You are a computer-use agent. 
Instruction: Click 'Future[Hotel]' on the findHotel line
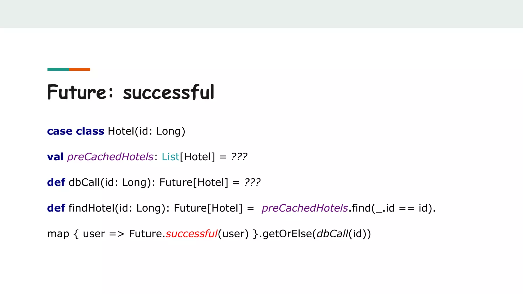click(x=208, y=208)
